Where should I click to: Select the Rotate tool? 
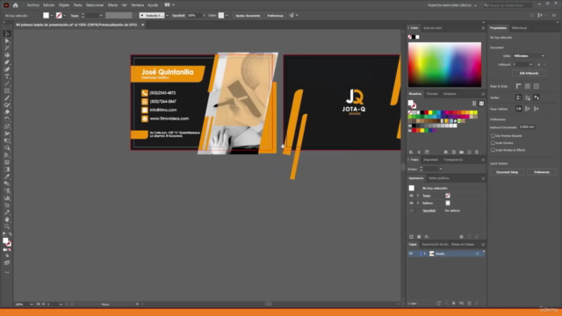click(7, 119)
